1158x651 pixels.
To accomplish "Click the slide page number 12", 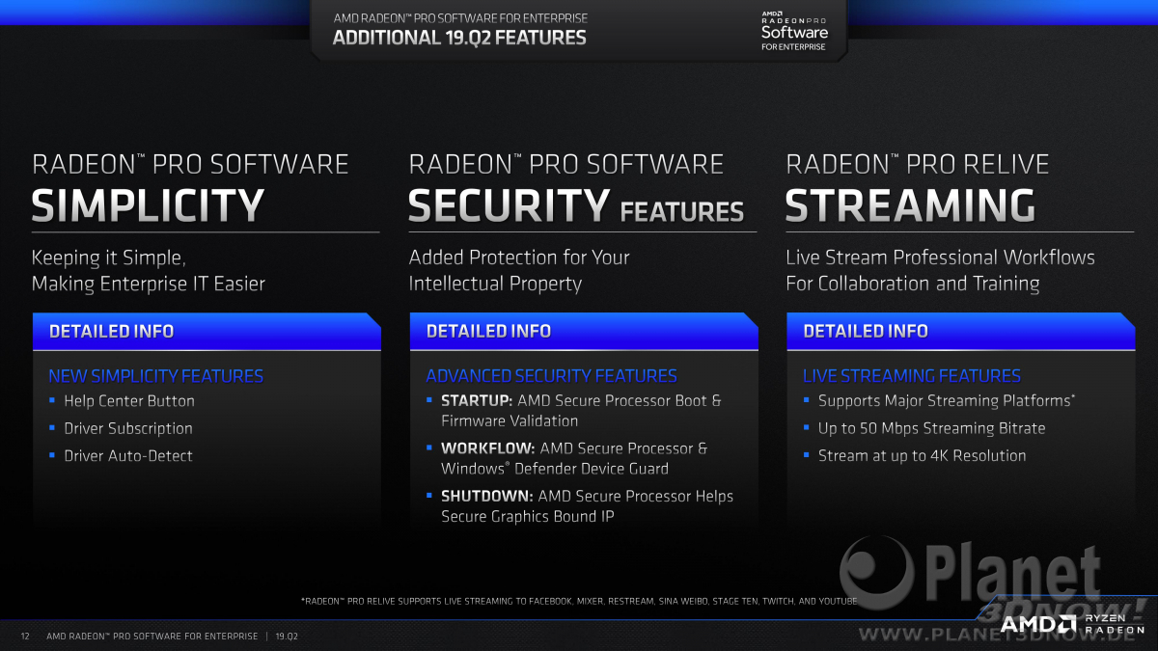I will pos(26,637).
